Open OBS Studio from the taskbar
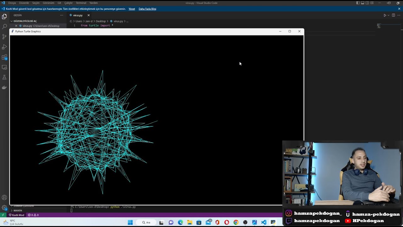403x227 pixels. tap(245, 222)
